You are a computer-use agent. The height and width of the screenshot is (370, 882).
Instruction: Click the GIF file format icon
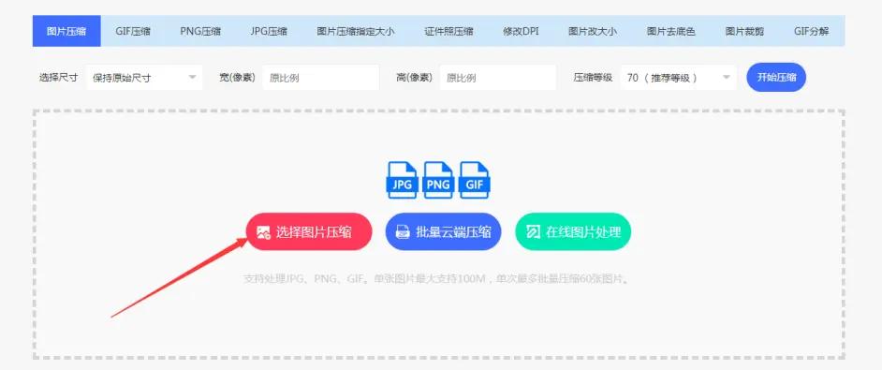pos(475,180)
